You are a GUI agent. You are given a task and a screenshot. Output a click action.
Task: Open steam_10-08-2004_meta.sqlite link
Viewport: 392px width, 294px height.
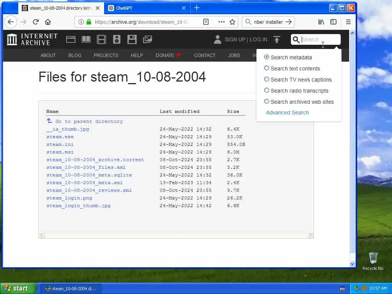[x=89, y=175]
